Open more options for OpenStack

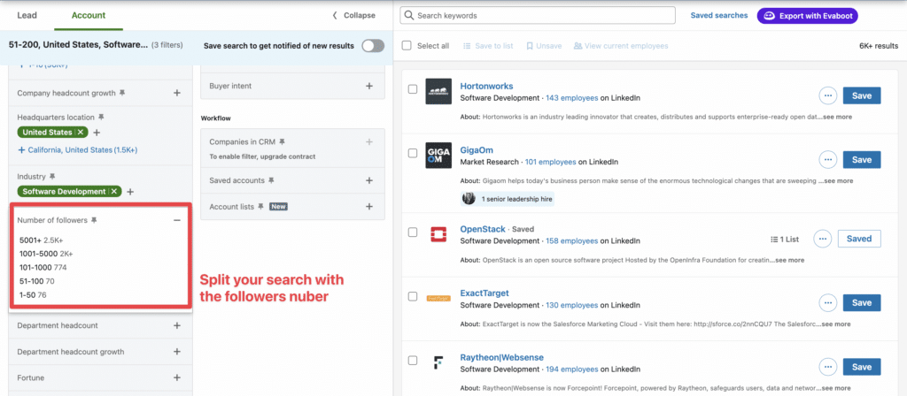coord(822,239)
